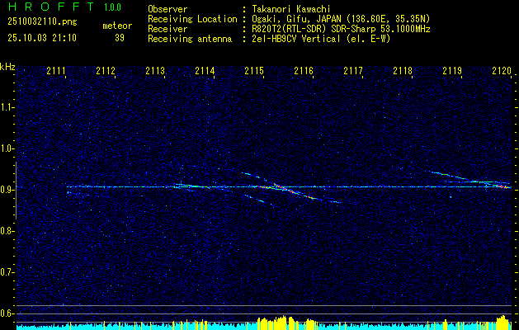
Task: Click the 2111 time axis marker
Action: (x=56, y=71)
